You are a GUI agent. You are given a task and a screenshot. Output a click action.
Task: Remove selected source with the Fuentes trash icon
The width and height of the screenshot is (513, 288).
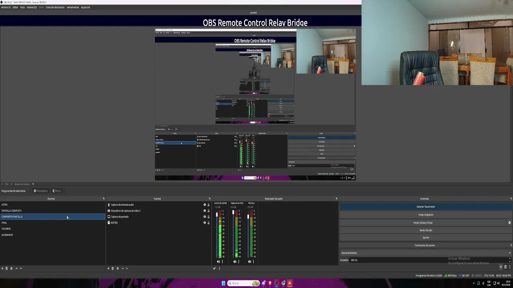coord(113,268)
